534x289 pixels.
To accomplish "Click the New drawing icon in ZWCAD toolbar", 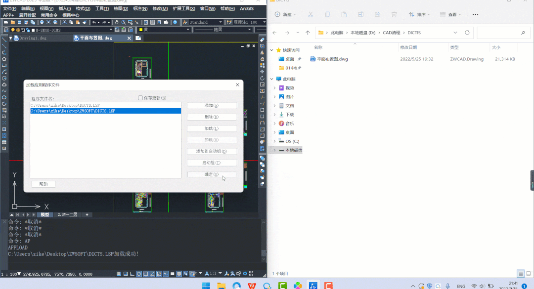I will click(6, 22).
